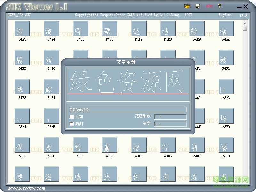Screen dimensions: 256x192
Task: Select glyph tile F4E3
Action: coord(22,29)
